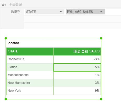
Task: Click the bottom-right green resize handle
Action: pos(101,99)
